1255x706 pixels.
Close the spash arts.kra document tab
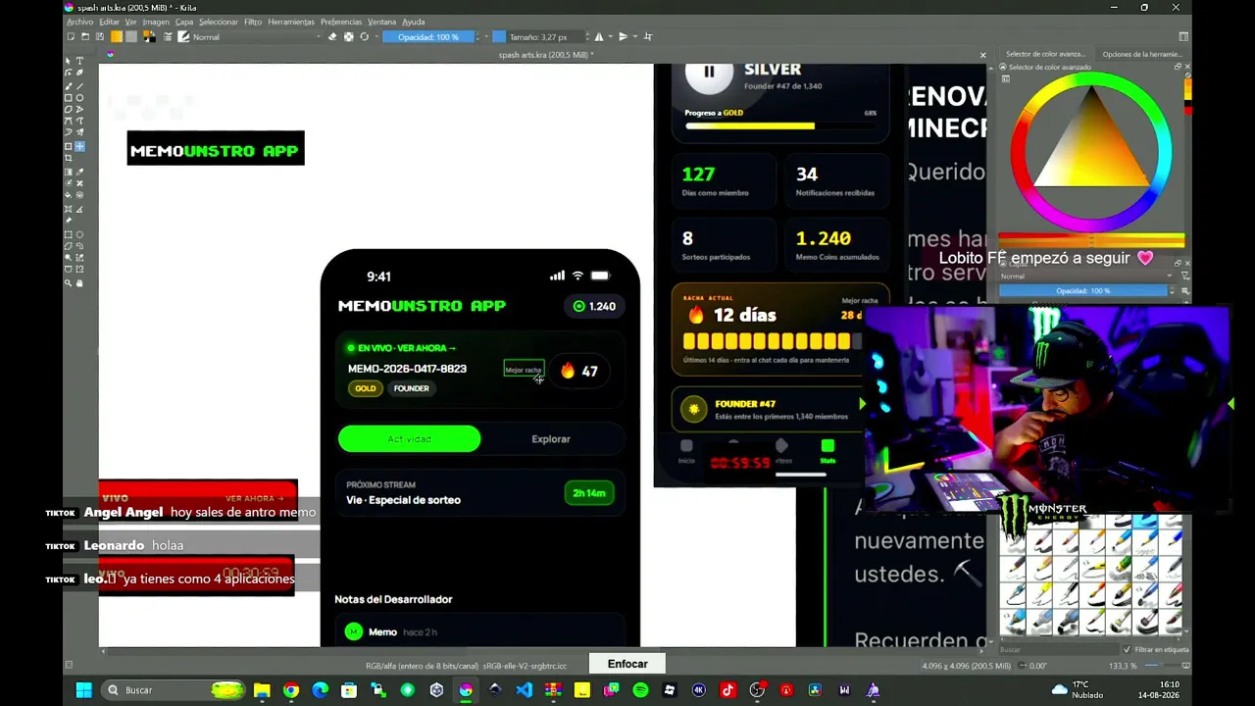coord(982,55)
